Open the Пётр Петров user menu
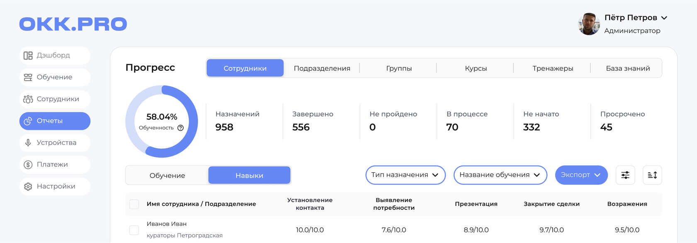697x243 pixels. [x=636, y=18]
